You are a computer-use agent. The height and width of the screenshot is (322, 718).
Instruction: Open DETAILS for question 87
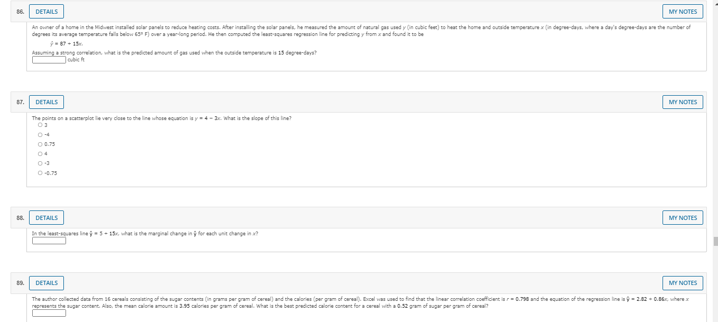coord(46,102)
